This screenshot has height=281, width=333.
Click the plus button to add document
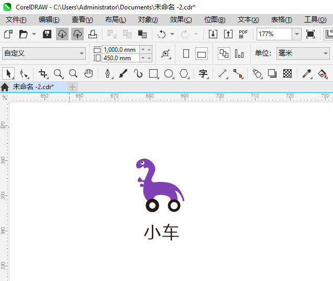(72, 87)
